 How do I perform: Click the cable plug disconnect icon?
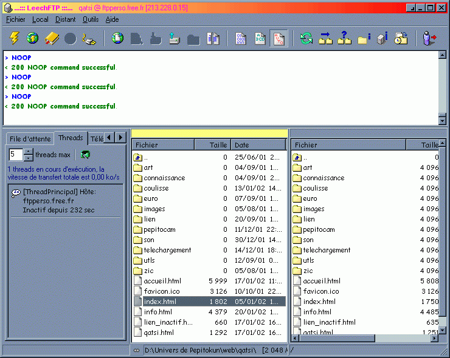89,39
